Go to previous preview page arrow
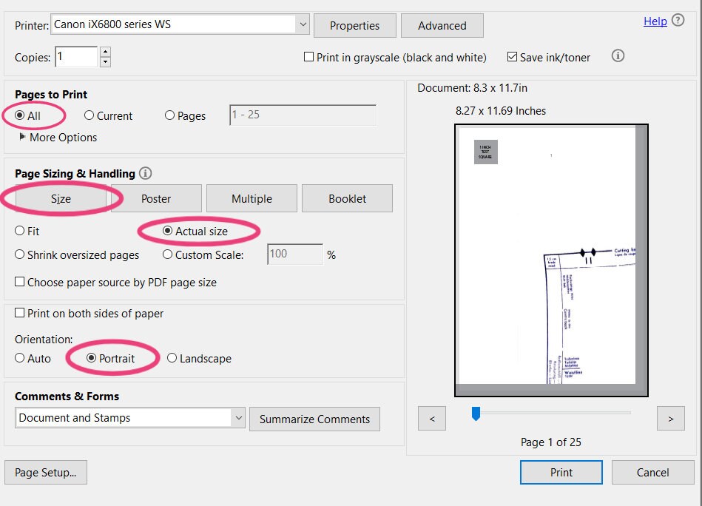Viewport: 702px width, 506px height. tap(432, 419)
